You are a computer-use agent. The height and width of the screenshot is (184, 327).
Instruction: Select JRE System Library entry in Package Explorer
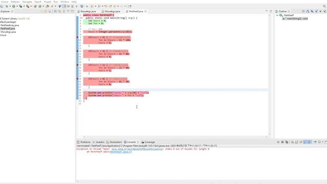tap(15, 18)
